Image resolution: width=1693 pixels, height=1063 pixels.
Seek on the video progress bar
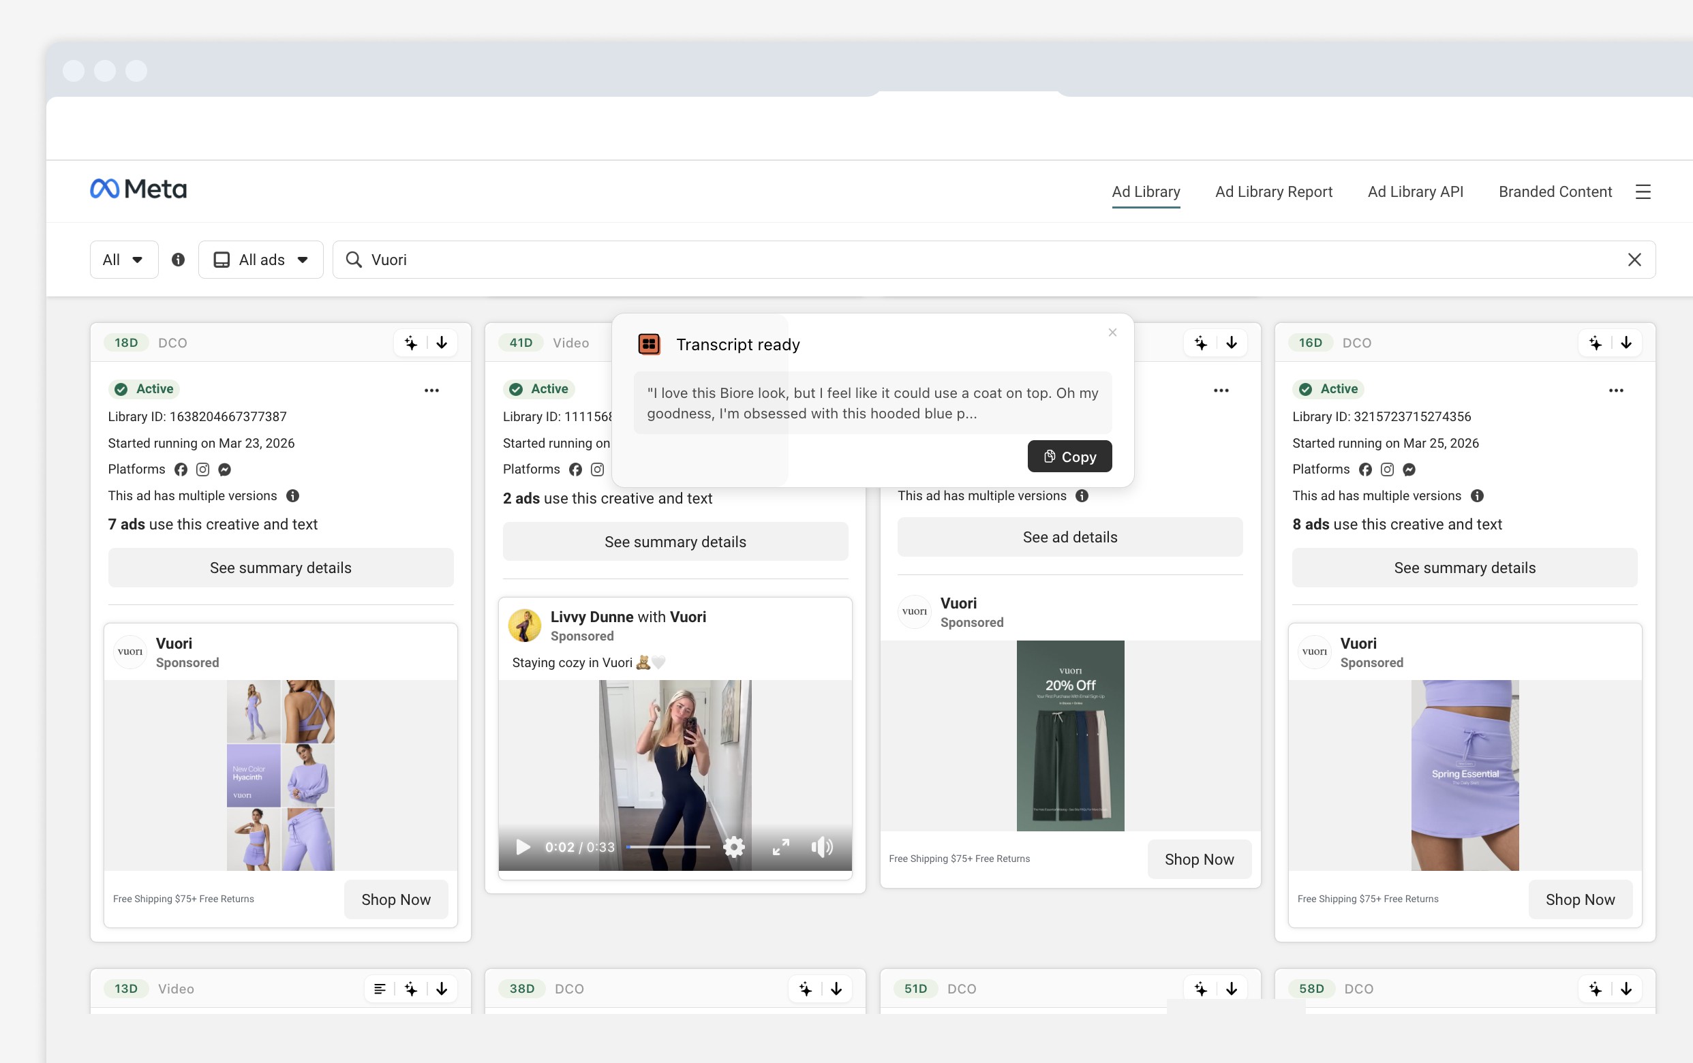coord(668,847)
